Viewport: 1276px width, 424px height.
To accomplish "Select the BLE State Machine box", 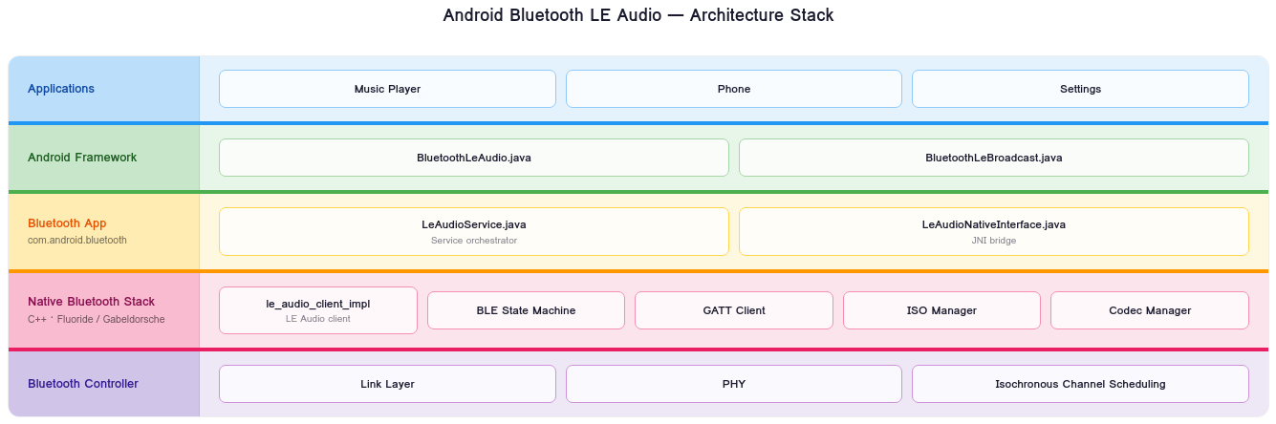I will (526, 310).
